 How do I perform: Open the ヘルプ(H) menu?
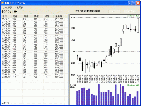pos(19,7)
